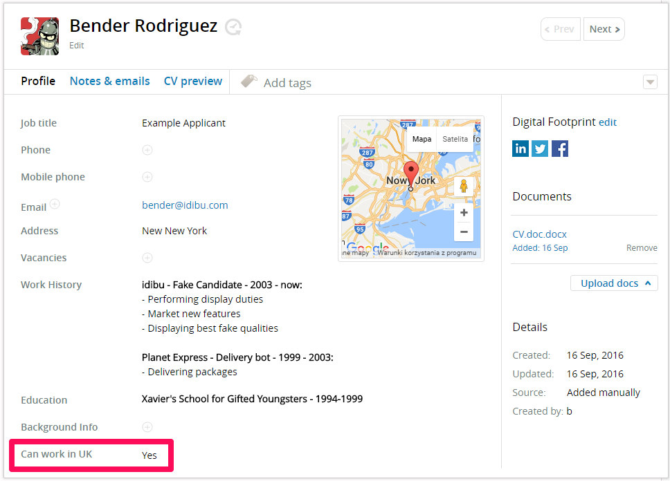Viewport: 670px width, 481px height.
Task: Click the Street View pegman icon
Action: (x=464, y=186)
